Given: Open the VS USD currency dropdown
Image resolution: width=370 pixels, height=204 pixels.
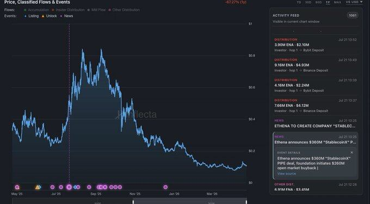Looking at the screenshot, I should [x=354, y=2].
